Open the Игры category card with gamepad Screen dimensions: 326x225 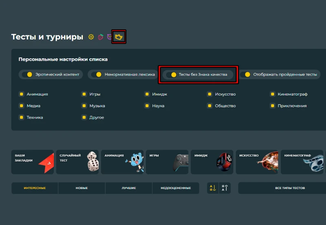coord(167,162)
